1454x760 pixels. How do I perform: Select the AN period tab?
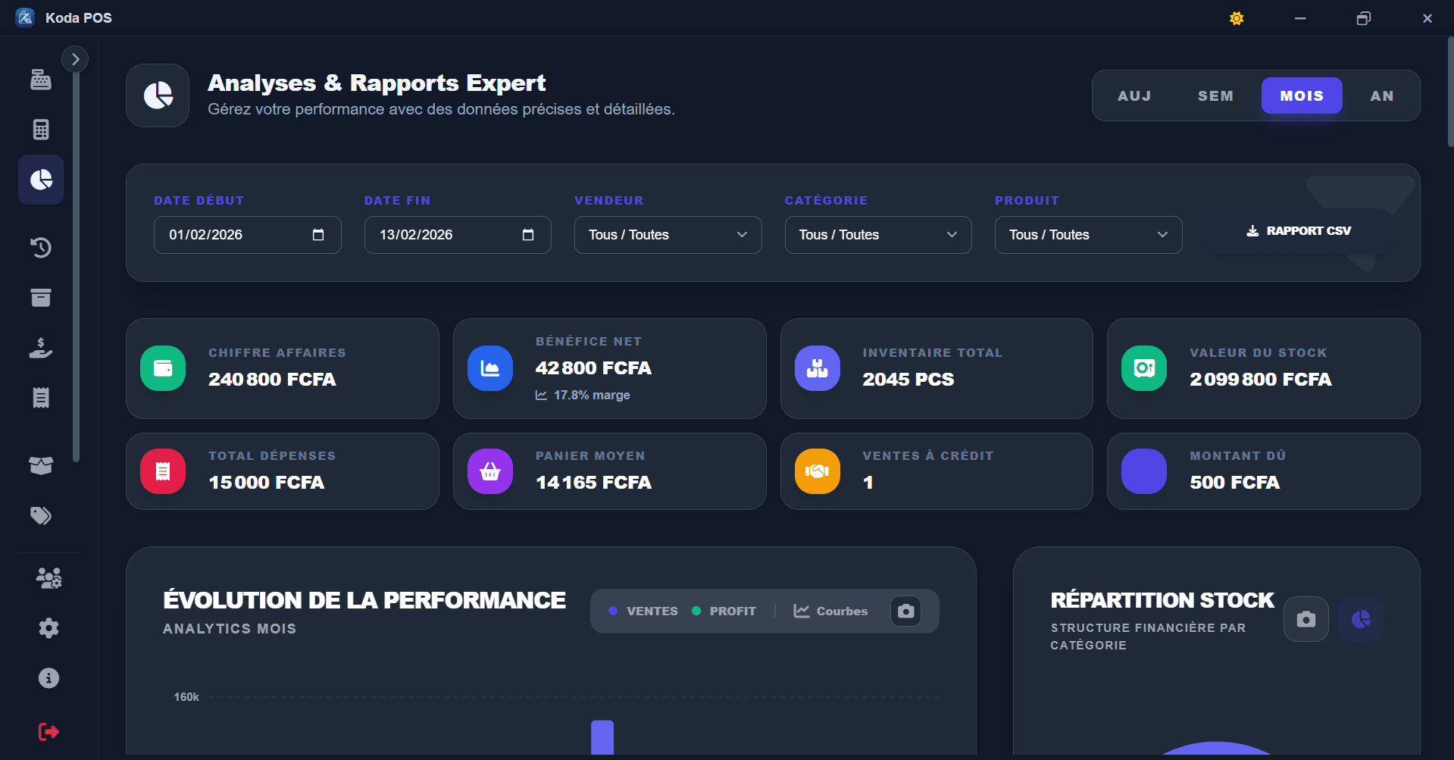(1382, 96)
